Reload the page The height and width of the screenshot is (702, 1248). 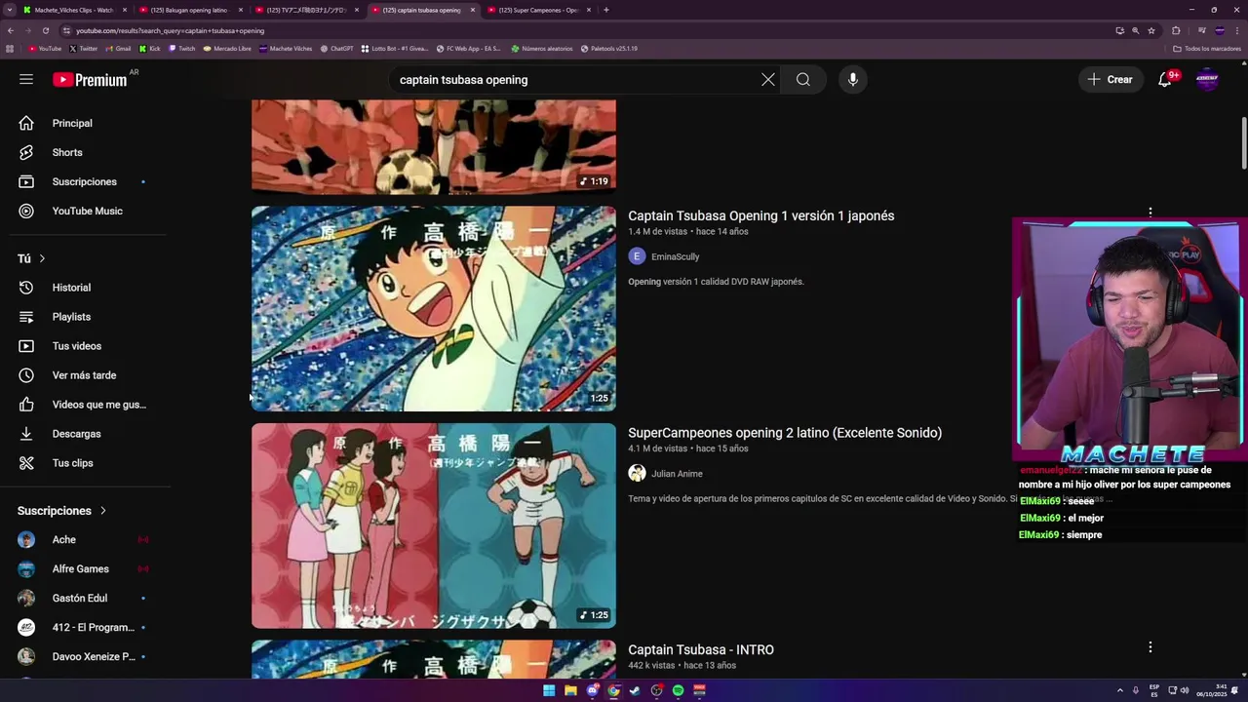[x=45, y=30]
